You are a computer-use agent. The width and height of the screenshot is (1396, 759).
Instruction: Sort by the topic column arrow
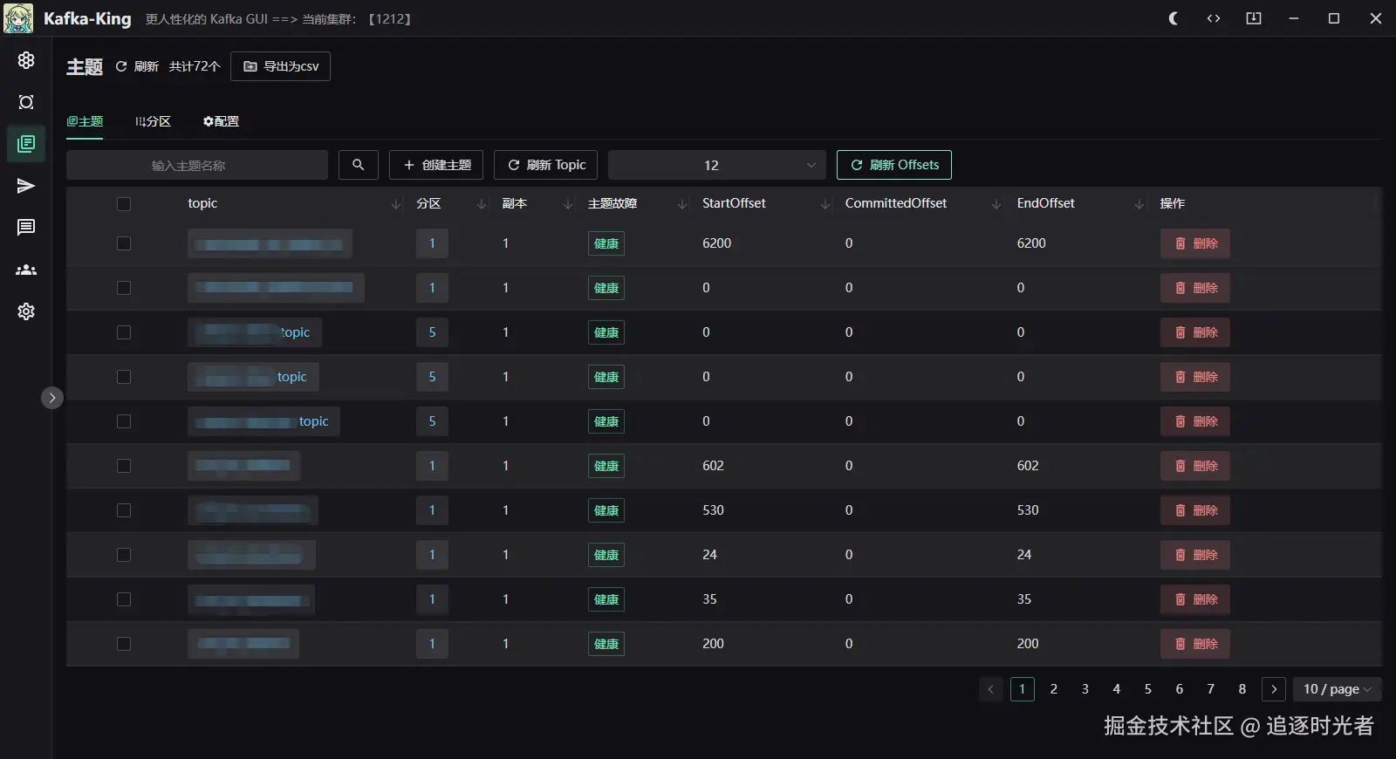[396, 203]
